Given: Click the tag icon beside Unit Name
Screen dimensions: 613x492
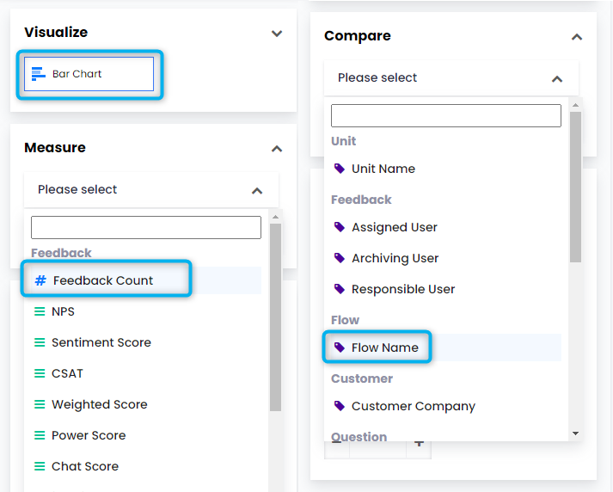Looking at the screenshot, I should click(x=340, y=169).
